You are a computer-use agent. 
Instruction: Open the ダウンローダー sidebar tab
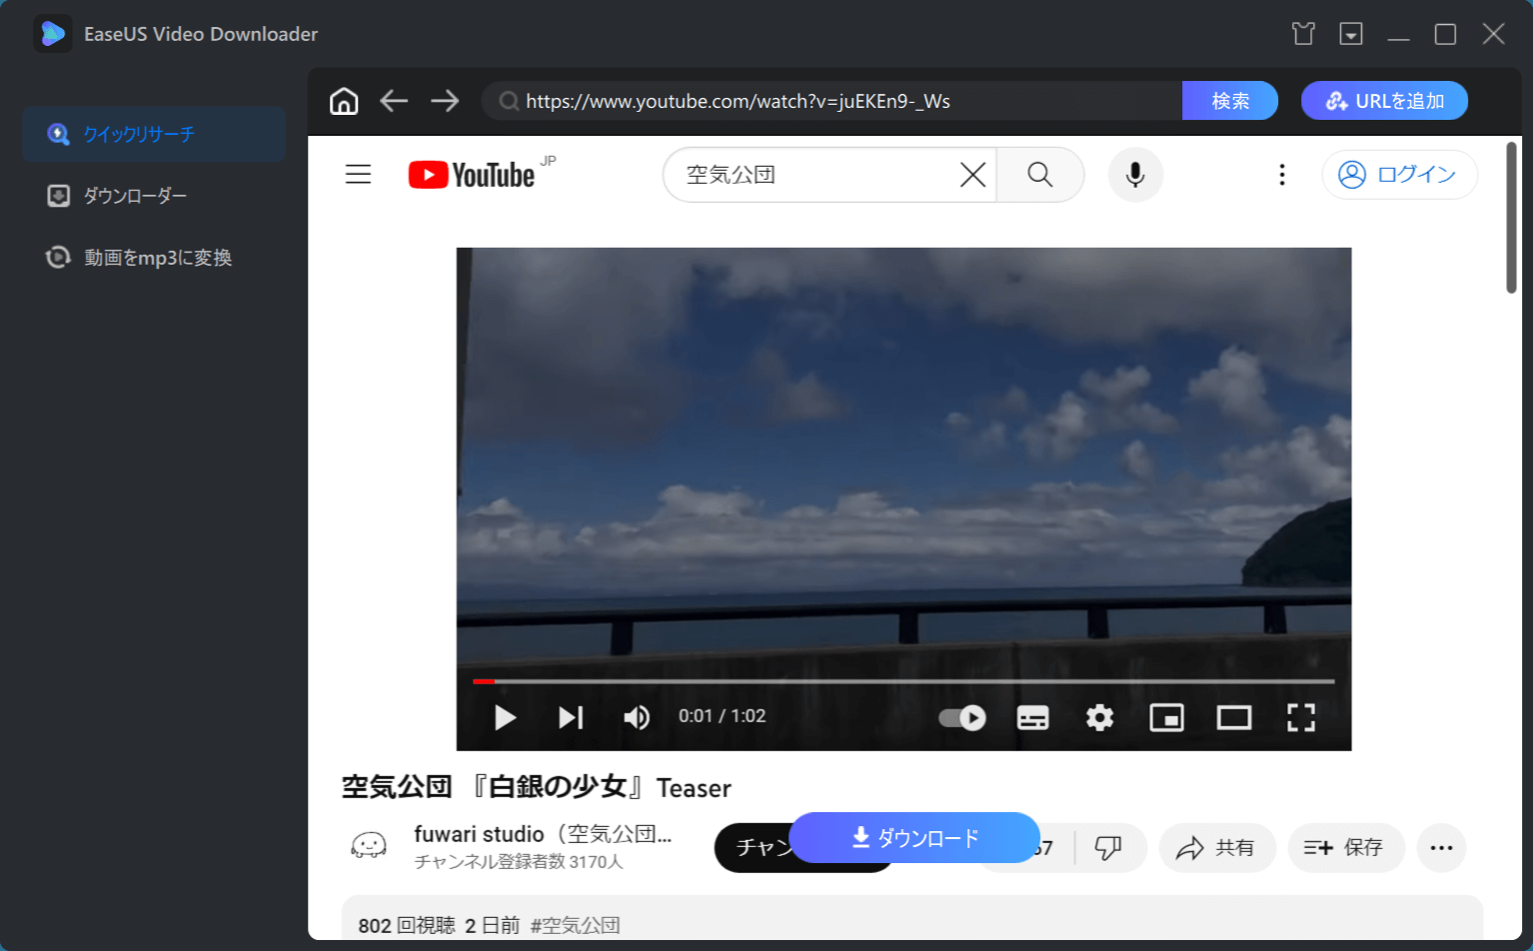[154, 196]
